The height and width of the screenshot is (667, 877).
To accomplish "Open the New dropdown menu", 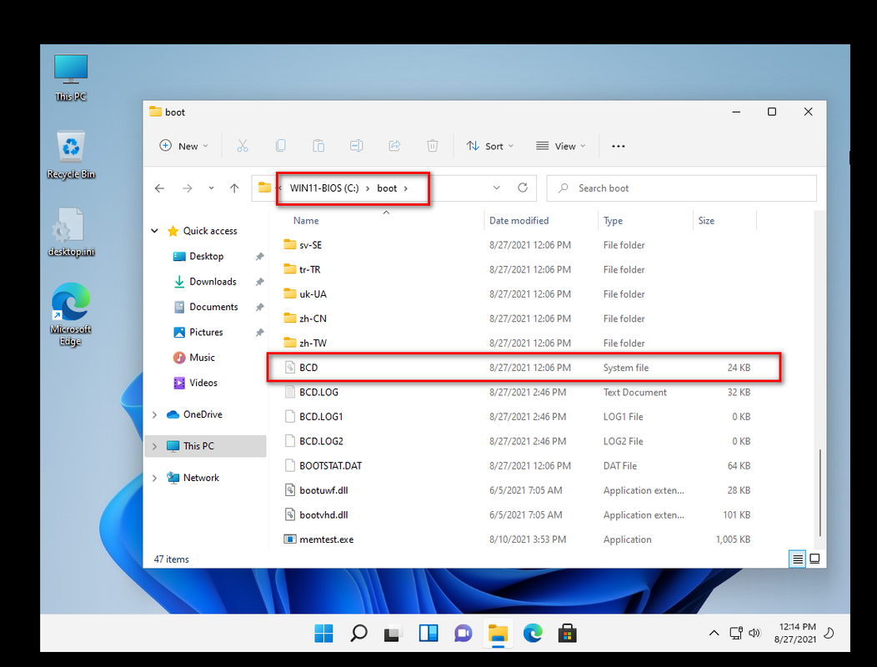I will (184, 146).
